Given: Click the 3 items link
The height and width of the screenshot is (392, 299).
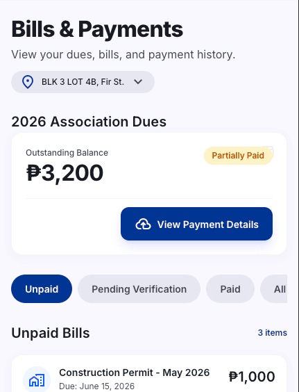Looking at the screenshot, I should click(x=273, y=333).
